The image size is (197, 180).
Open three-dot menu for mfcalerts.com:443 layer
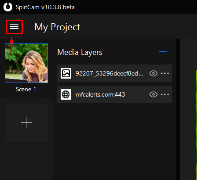click(x=165, y=94)
